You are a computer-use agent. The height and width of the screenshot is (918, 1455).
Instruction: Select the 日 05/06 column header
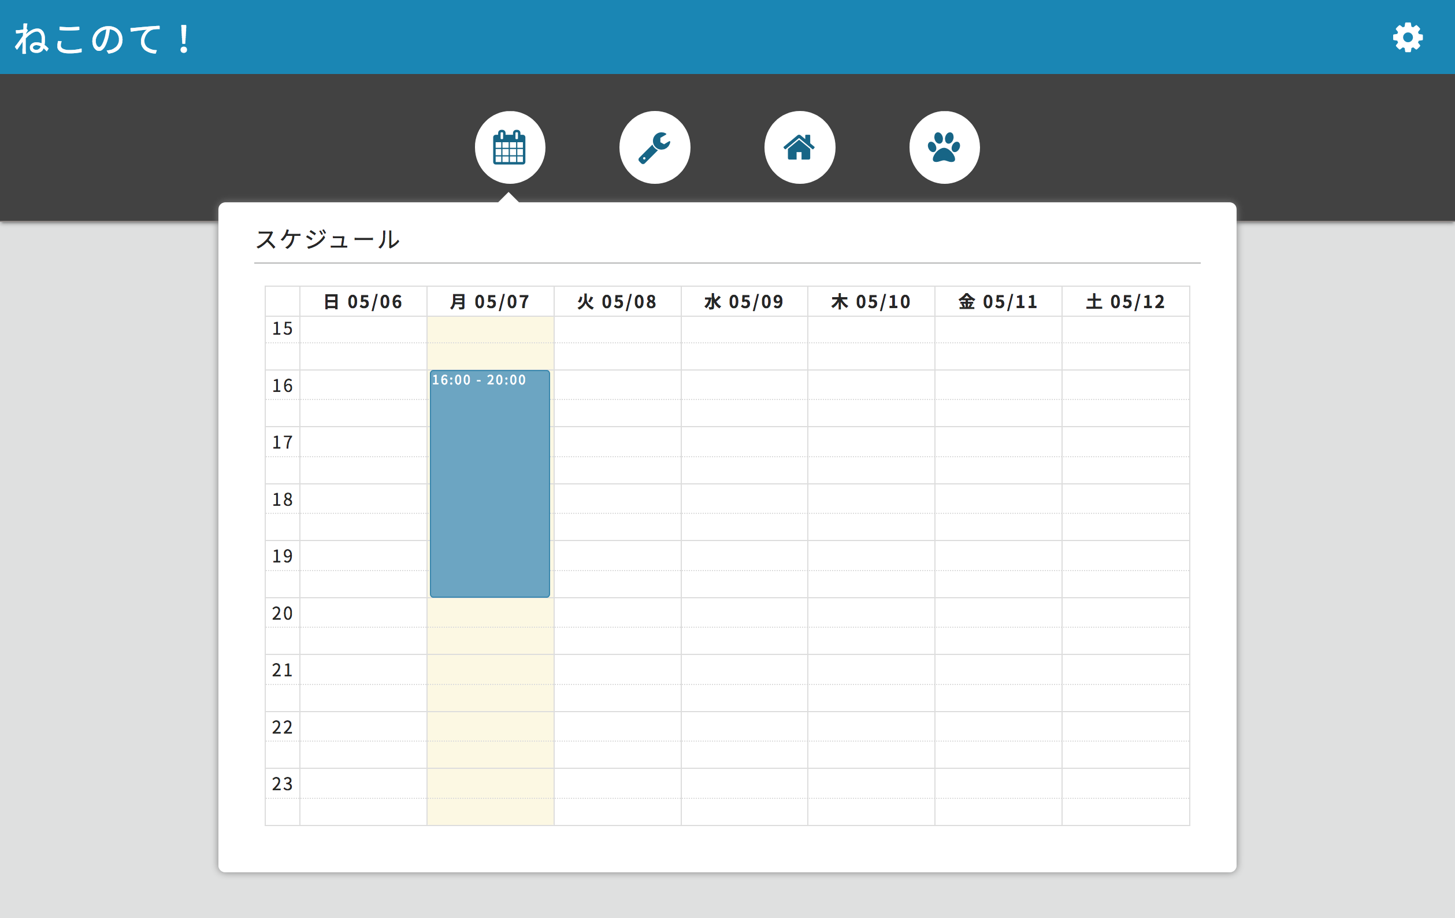(362, 302)
